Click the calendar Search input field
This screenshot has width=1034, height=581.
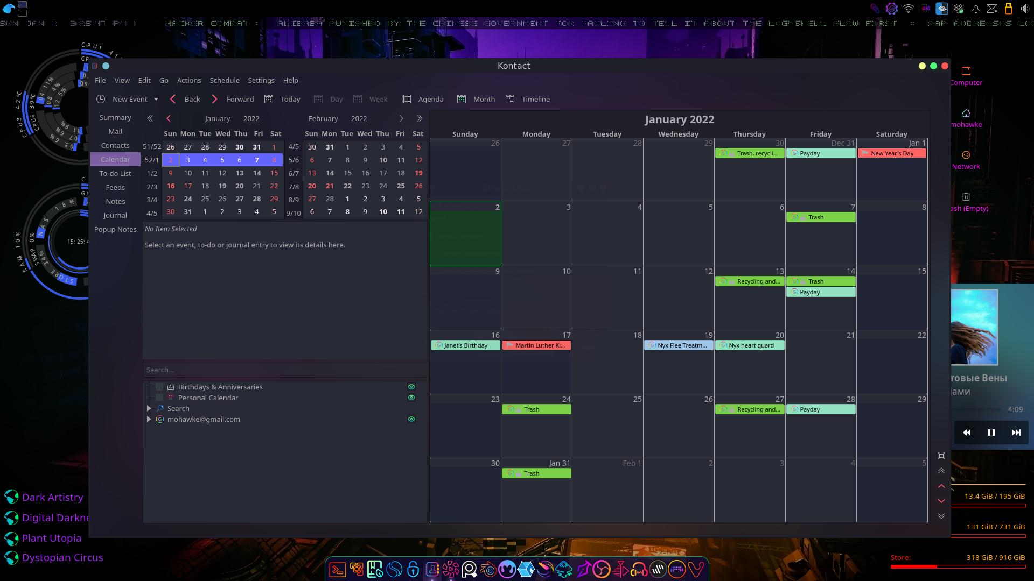click(x=284, y=370)
